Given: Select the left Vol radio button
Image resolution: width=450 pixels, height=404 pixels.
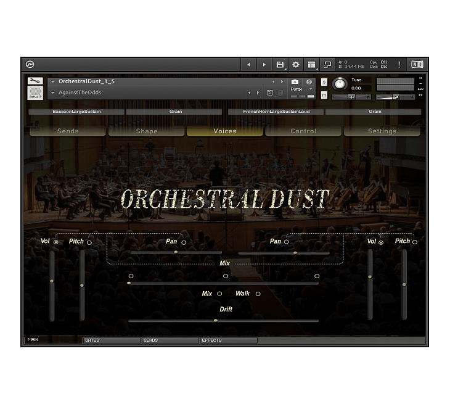Looking at the screenshot, I should coord(55,242).
